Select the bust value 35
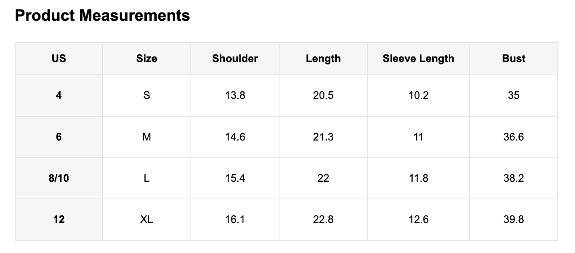Viewport: 575px width, 253px height. (x=514, y=95)
